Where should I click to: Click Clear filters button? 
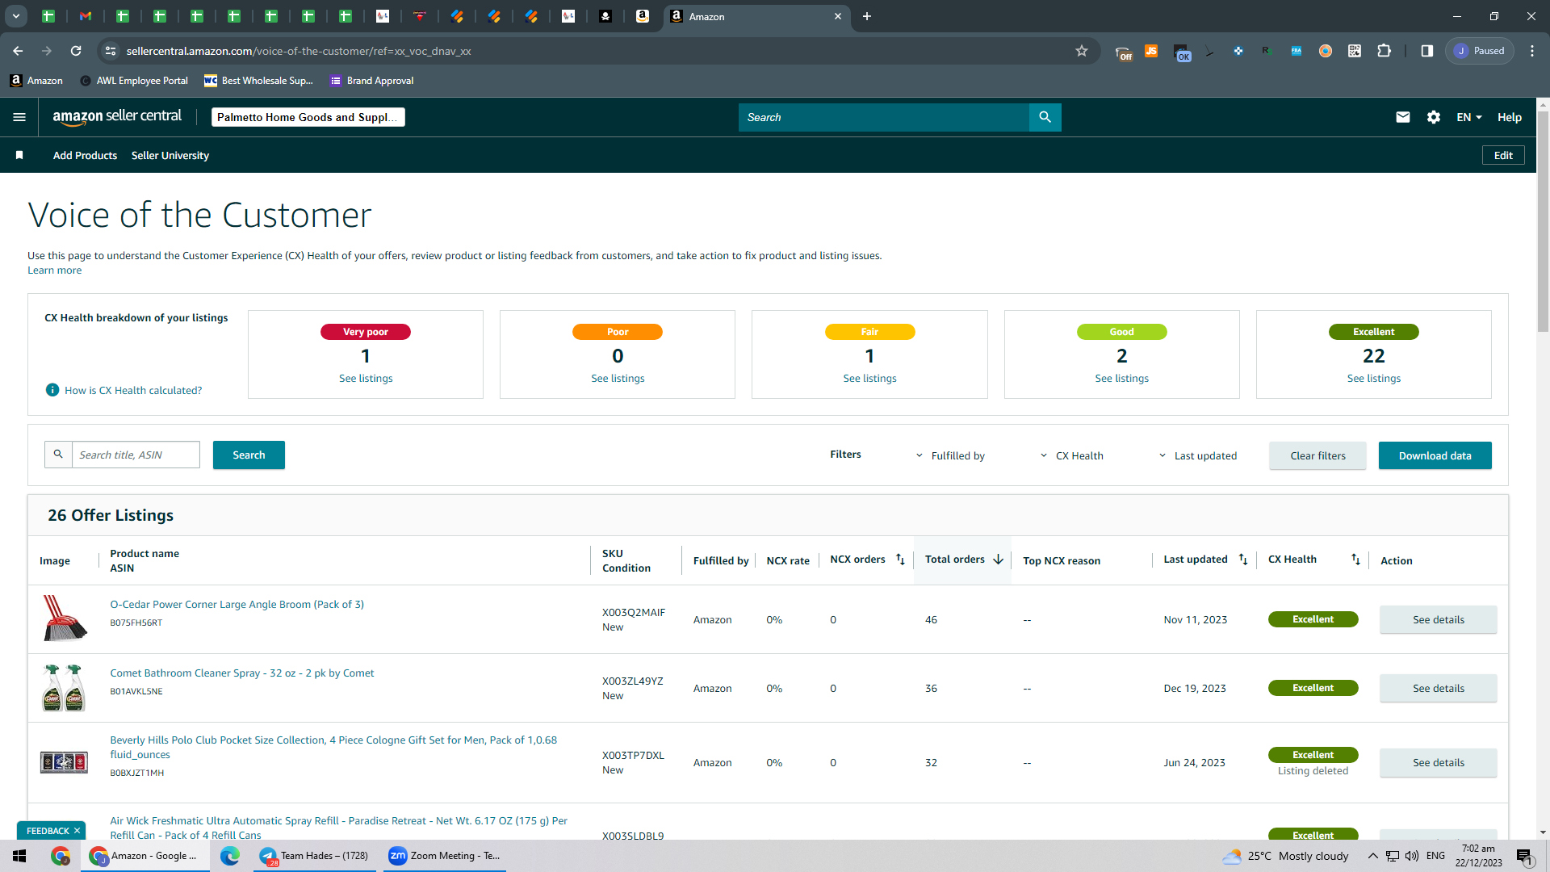(x=1317, y=455)
